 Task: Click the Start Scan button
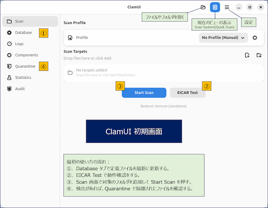(x=144, y=93)
